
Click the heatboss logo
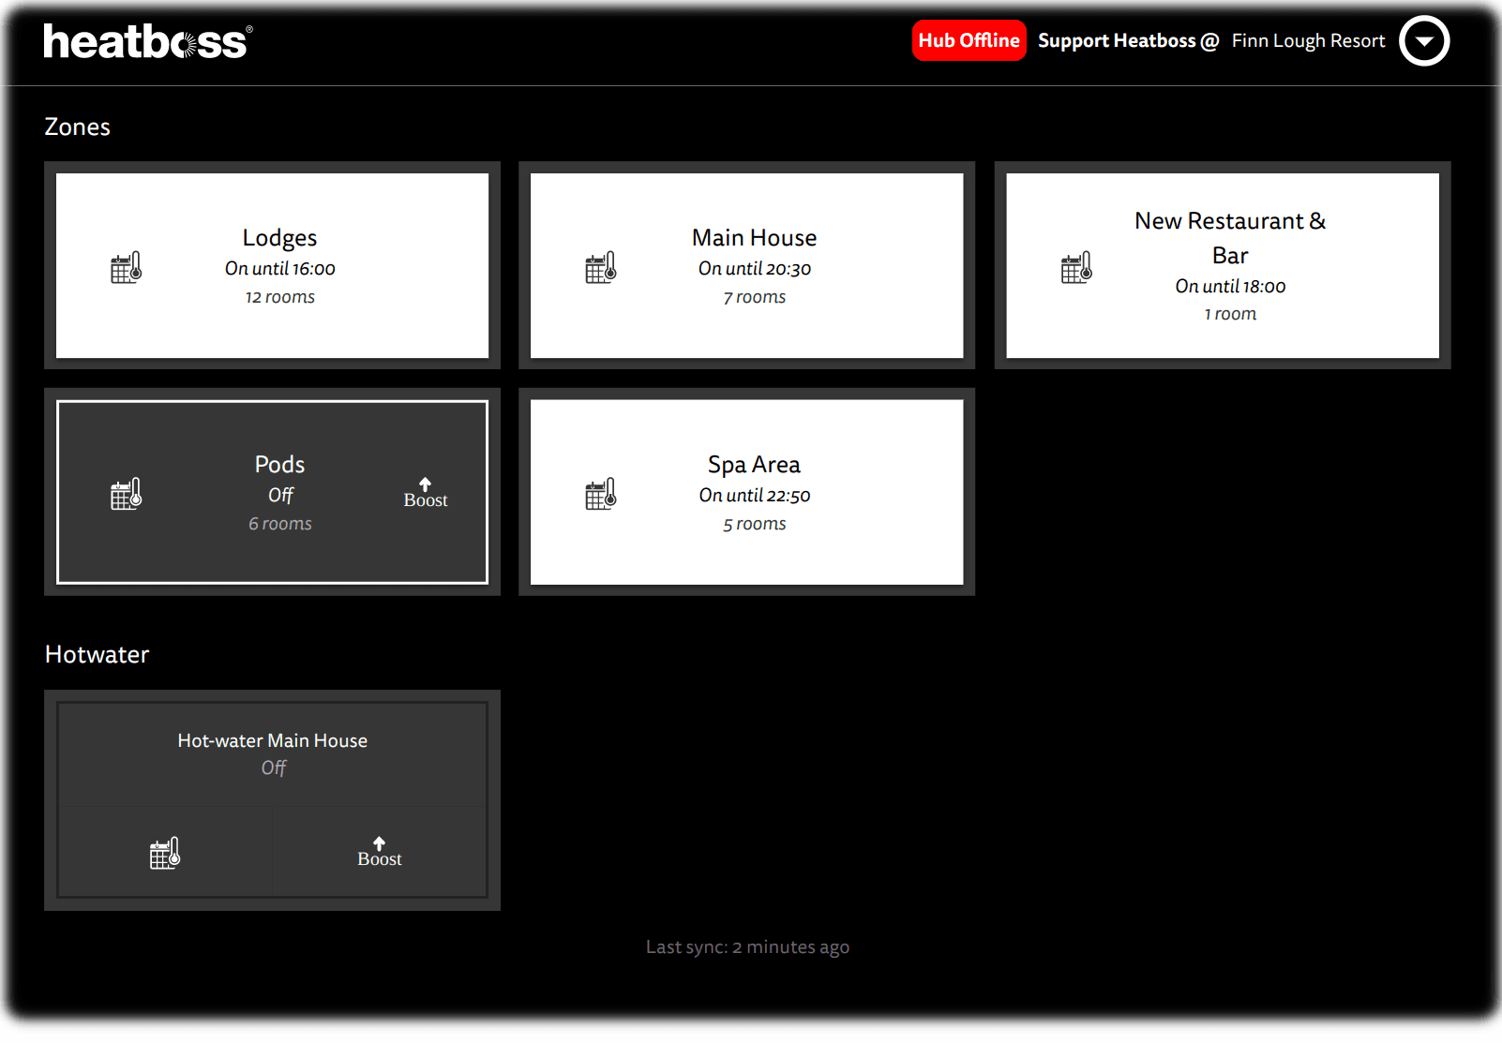point(147,41)
